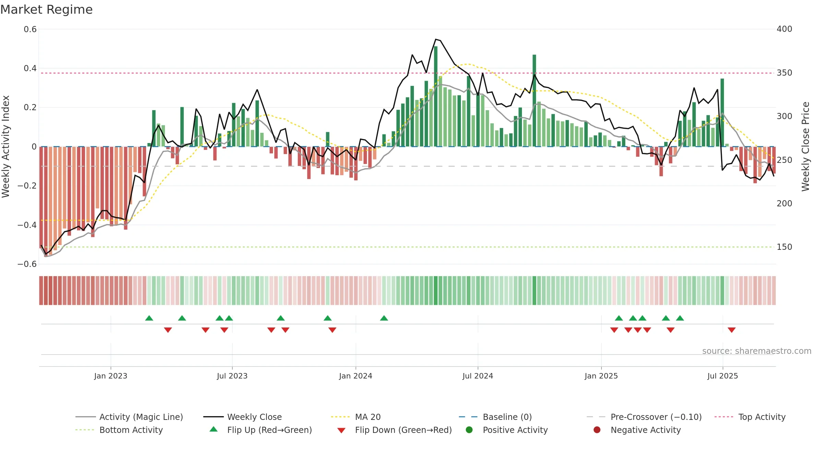Click the Jul 2025 axis label
The width and height of the screenshot is (823, 462).
click(x=723, y=376)
